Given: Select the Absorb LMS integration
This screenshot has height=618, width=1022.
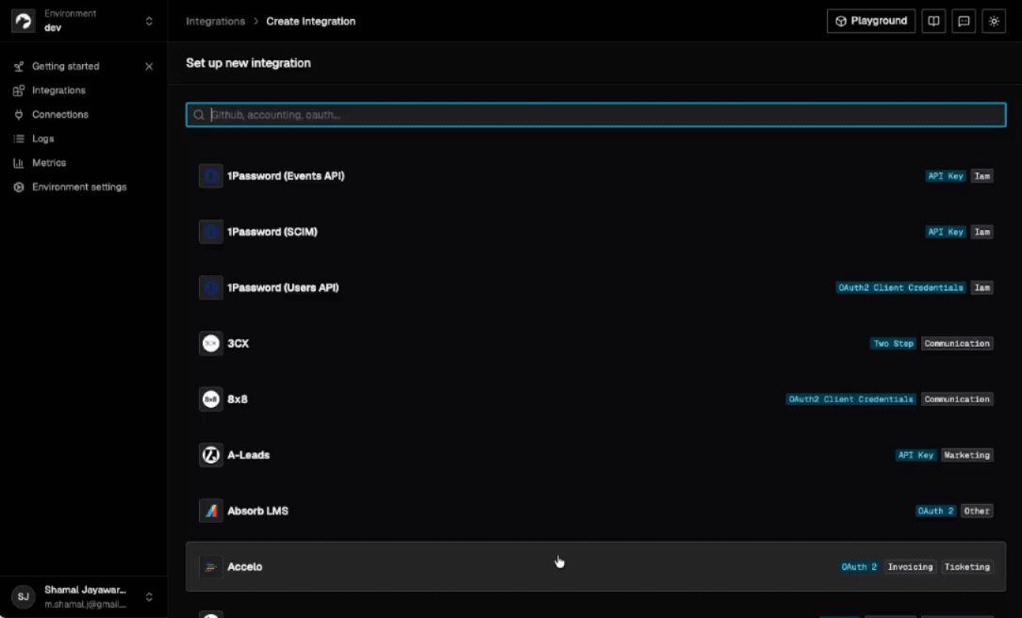Looking at the screenshot, I should click(x=596, y=512).
